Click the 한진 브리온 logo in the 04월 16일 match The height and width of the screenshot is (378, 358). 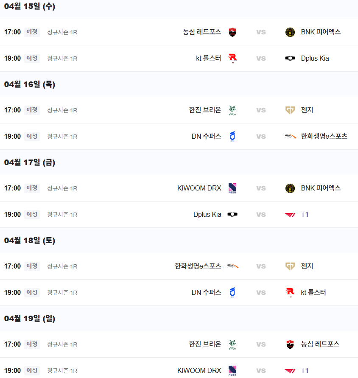(232, 110)
